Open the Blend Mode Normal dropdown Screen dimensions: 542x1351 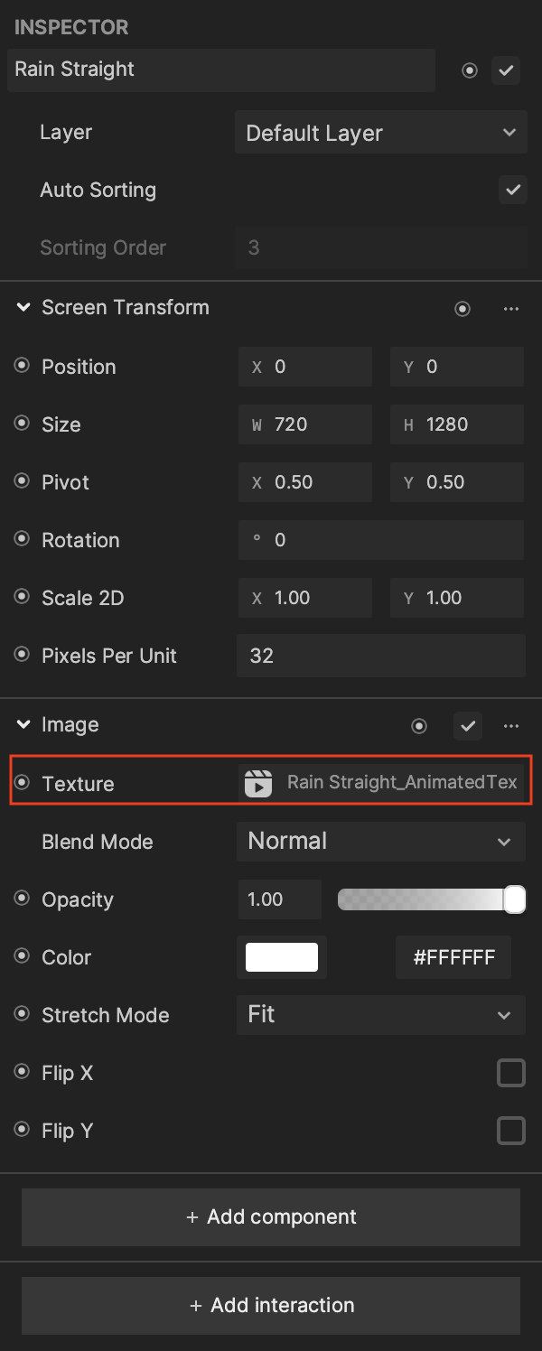(380, 841)
